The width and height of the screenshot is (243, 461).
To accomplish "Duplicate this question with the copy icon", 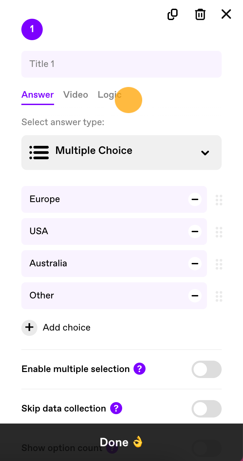I will point(173,14).
